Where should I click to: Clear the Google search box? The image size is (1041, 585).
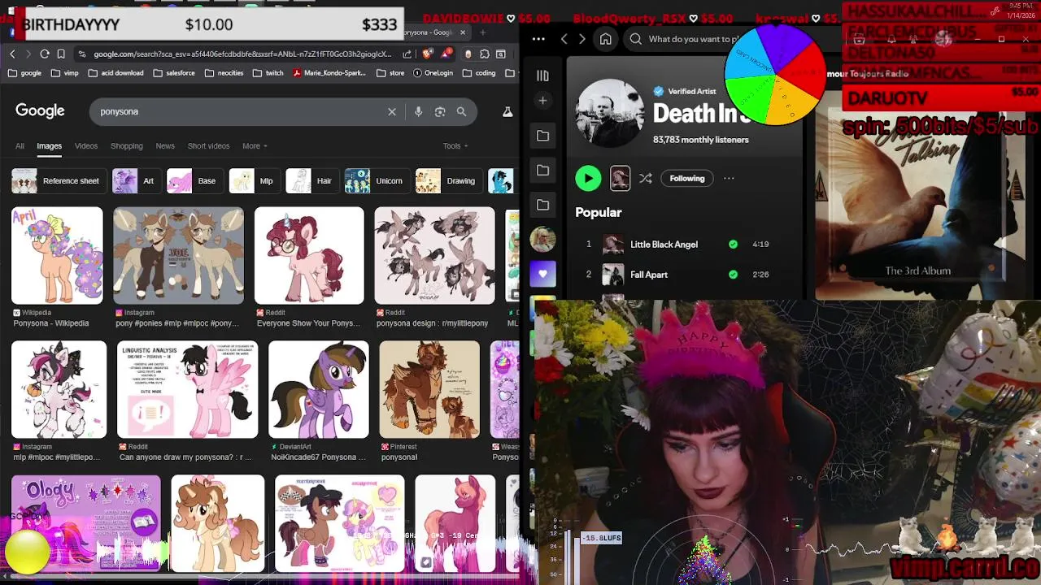[392, 111]
